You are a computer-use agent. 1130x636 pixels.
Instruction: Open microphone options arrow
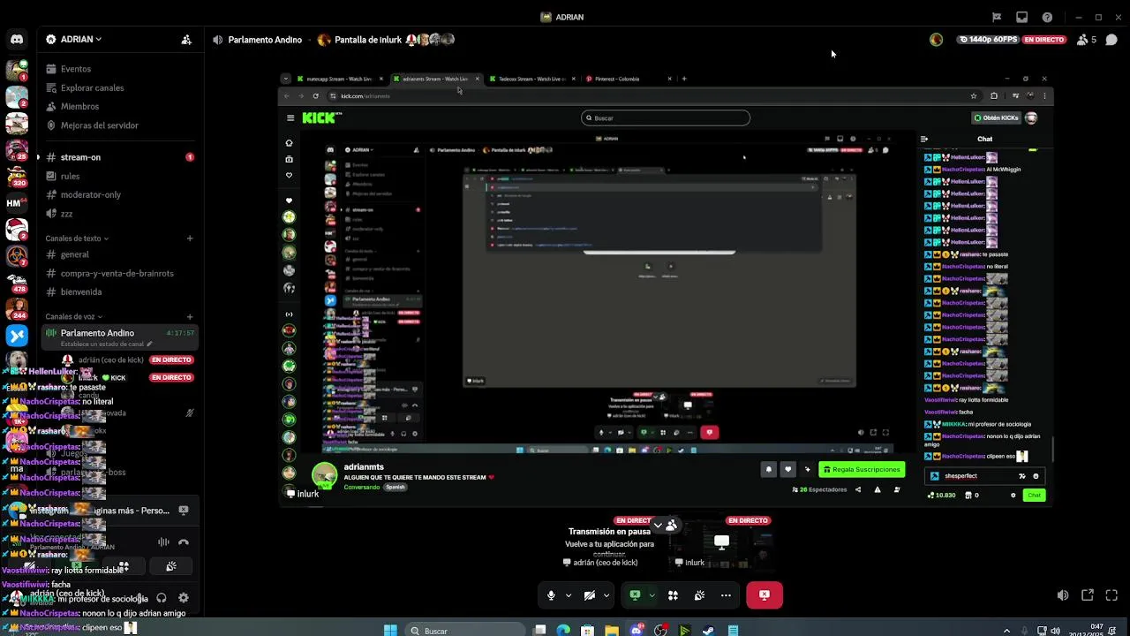point(568,595)
